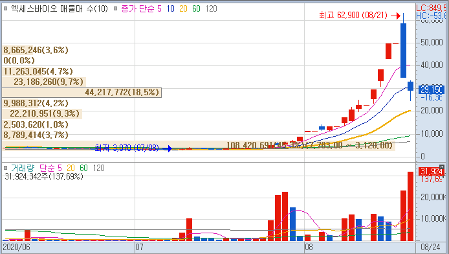
Task: Click the 10,000 price axis label
Action: tap(432, 133)
